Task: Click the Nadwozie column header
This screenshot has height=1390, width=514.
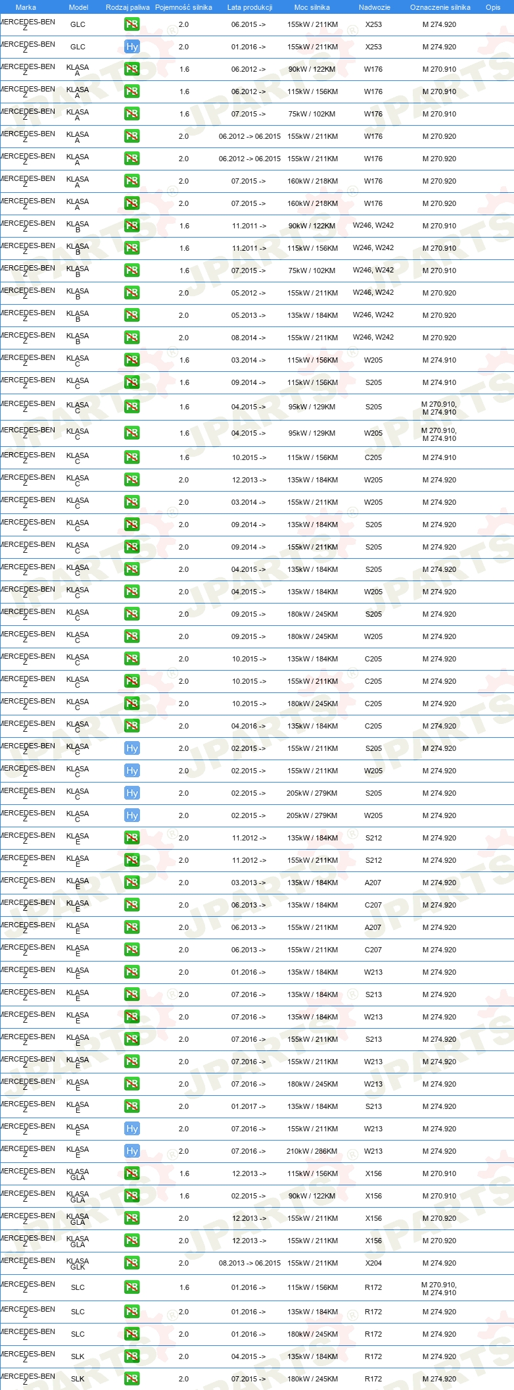Action: pyautogui.click(x=374, y=7)
